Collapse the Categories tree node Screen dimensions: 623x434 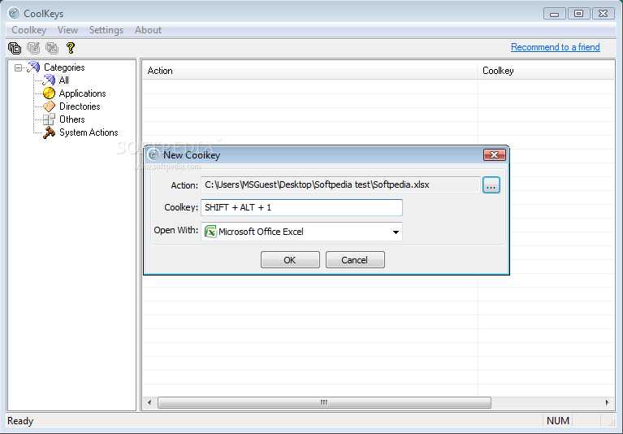pos(19,68)
